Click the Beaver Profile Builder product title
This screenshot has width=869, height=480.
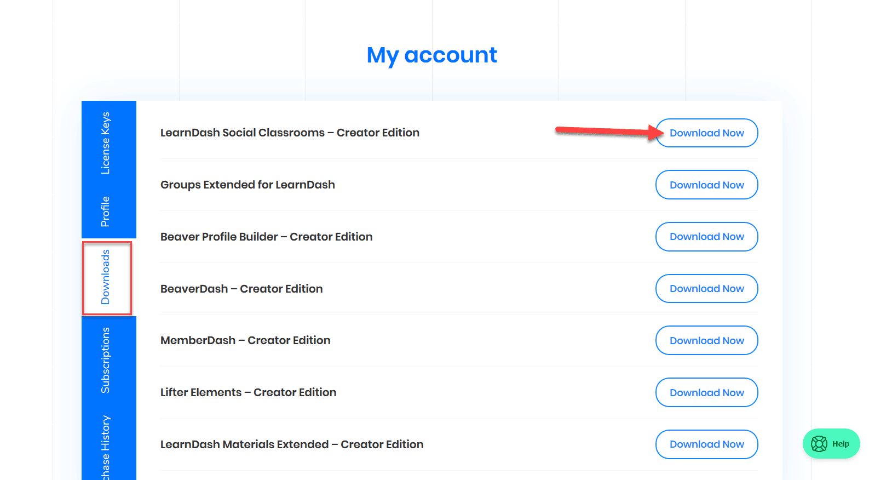click(266, 237)
